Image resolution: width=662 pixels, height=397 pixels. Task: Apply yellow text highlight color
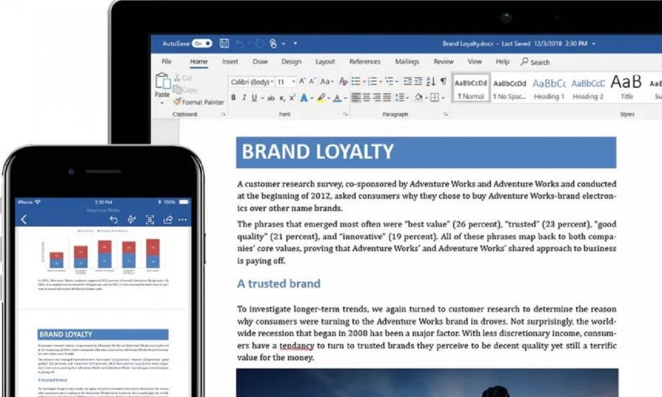tap(321, 98)
